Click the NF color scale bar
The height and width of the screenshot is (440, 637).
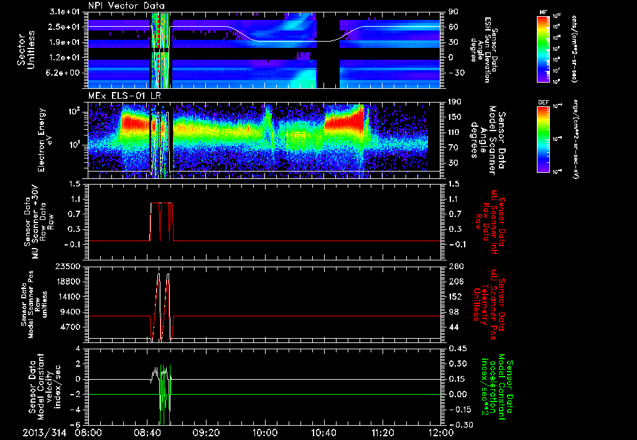[x=543, y=48]
